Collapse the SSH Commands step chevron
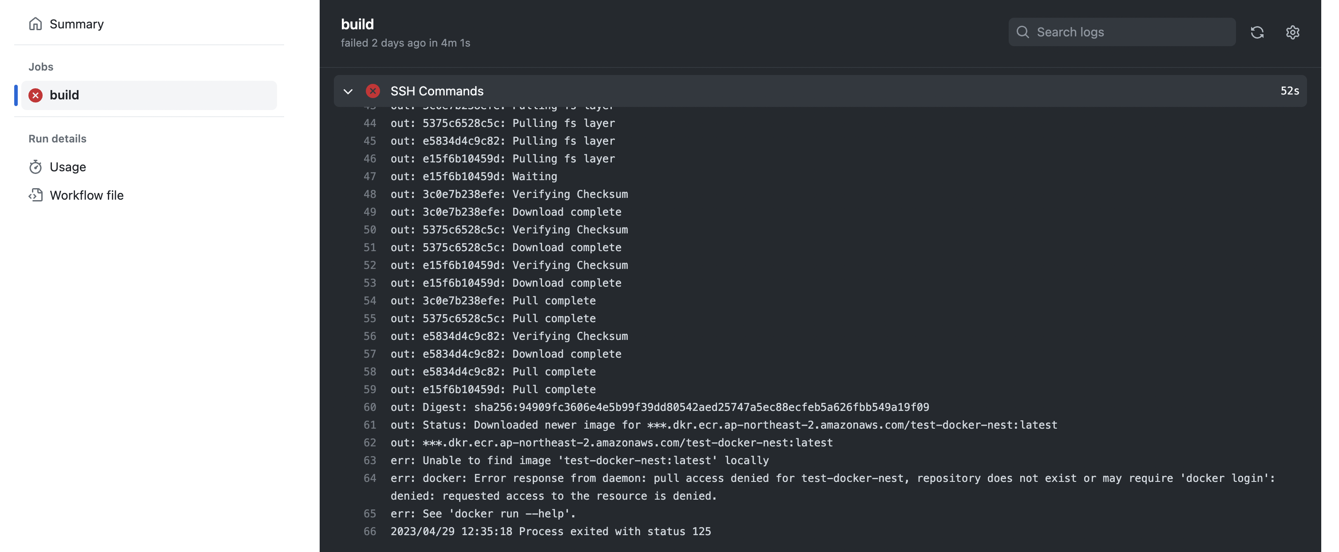 [x=348, y=91]
